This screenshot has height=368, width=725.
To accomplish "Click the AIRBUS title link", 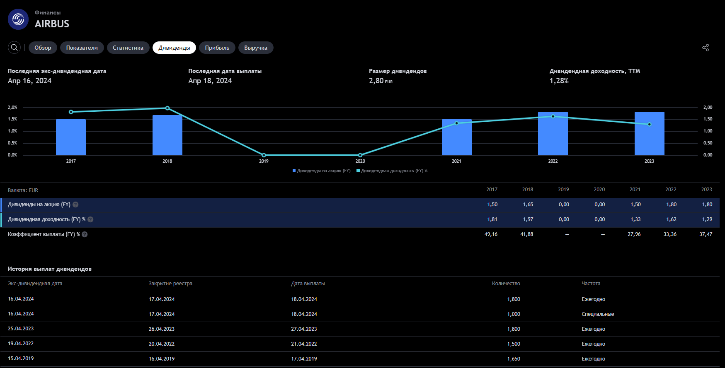I will (52, 24).
